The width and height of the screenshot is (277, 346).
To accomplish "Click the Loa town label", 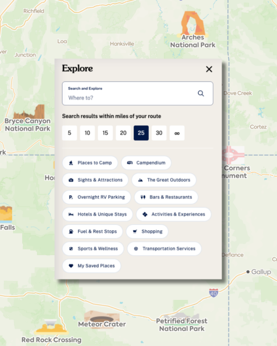I will point(62,41).
